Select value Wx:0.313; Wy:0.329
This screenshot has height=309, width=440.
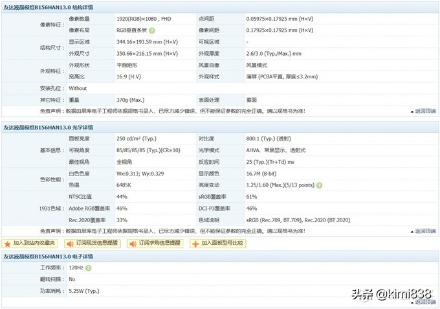[140, 174]
